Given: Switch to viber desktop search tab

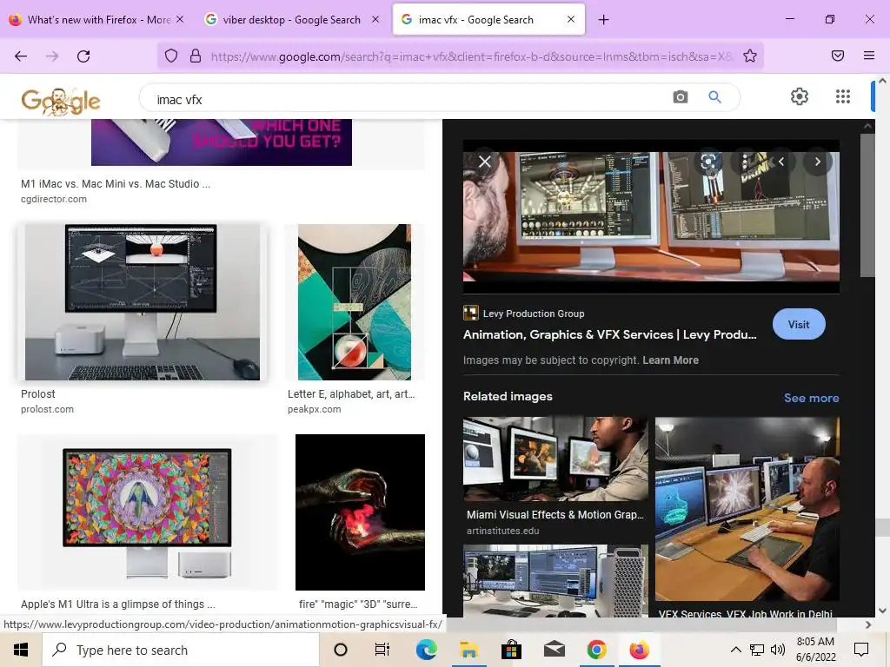Looking at the screenshot, I should (291, 20).
